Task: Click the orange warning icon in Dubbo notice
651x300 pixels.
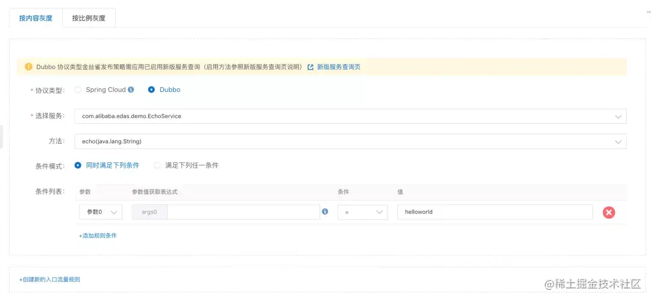Action: tap(29, 67)
